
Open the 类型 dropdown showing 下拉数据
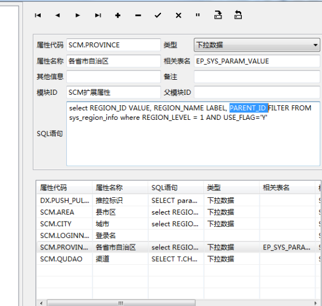pos(257,45)
